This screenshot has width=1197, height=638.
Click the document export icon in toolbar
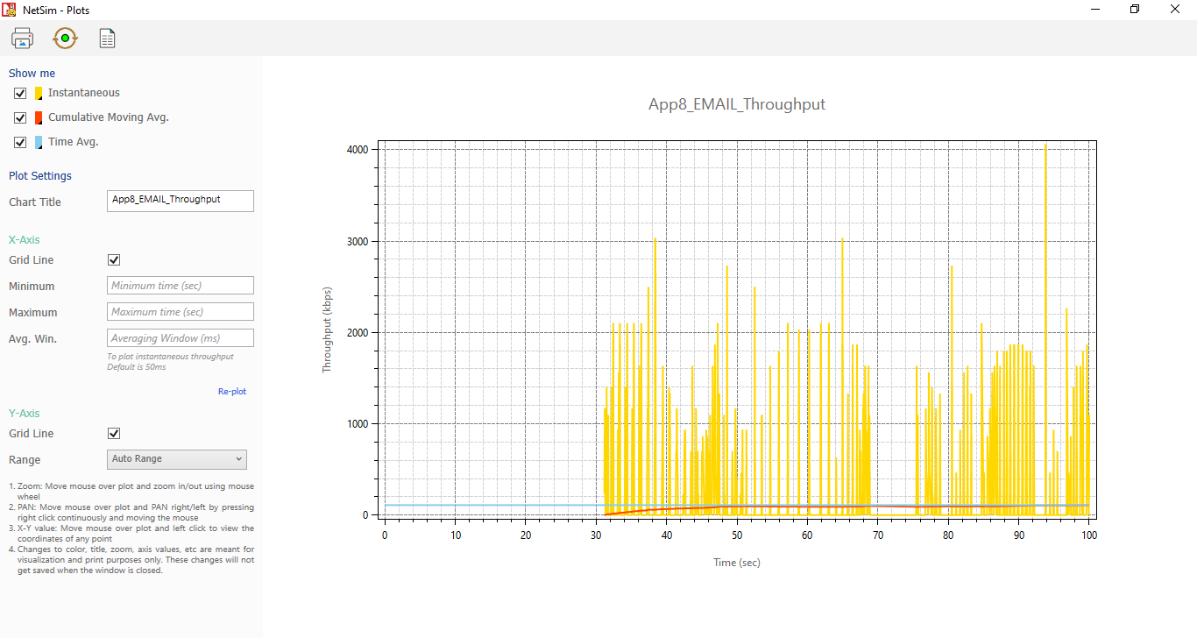107,39
